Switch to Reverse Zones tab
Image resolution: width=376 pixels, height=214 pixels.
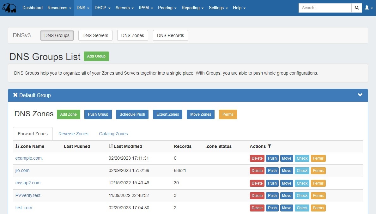[73, 134]
